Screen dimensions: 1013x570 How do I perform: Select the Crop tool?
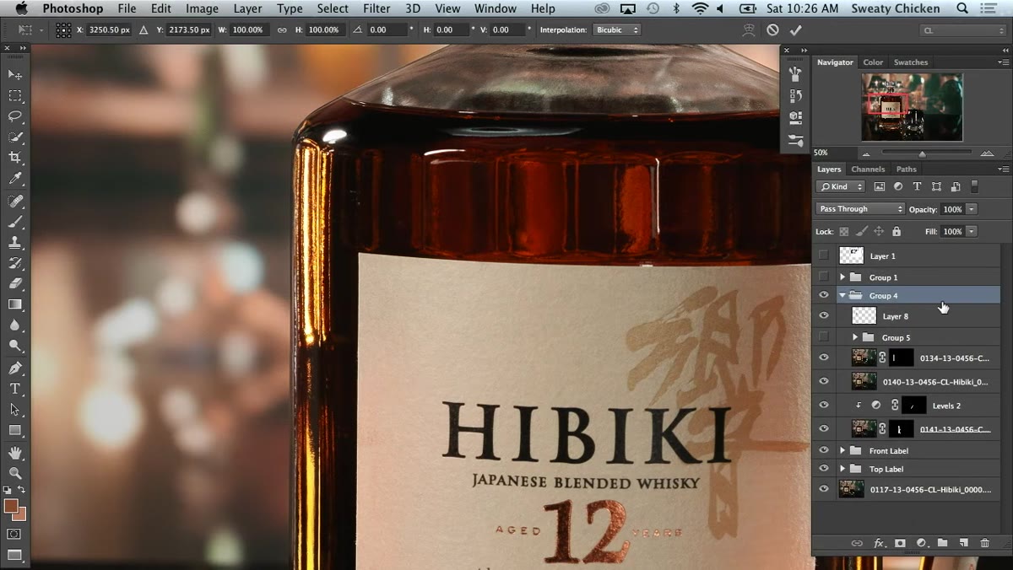15,158
